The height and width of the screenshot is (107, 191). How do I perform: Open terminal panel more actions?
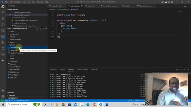pyautogui.click(x=182, y=70)
